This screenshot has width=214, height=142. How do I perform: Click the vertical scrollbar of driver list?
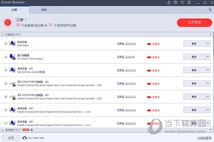213,82
